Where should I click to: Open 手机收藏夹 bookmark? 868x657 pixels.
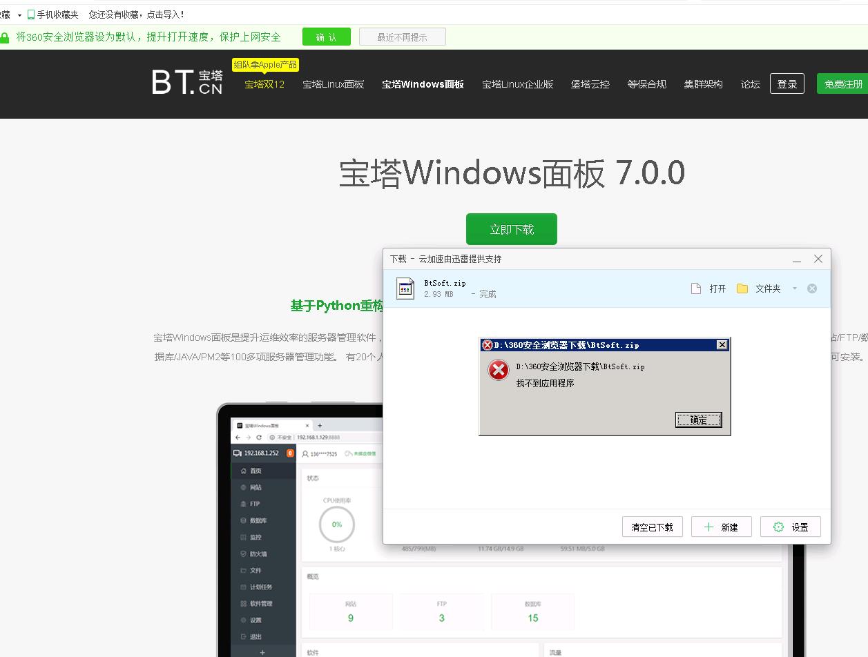(x=52, y=14)
